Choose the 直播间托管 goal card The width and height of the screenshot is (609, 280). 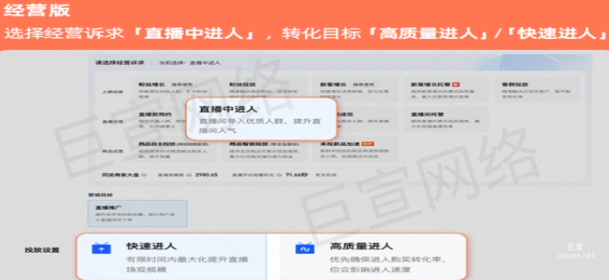click(446, 120)
